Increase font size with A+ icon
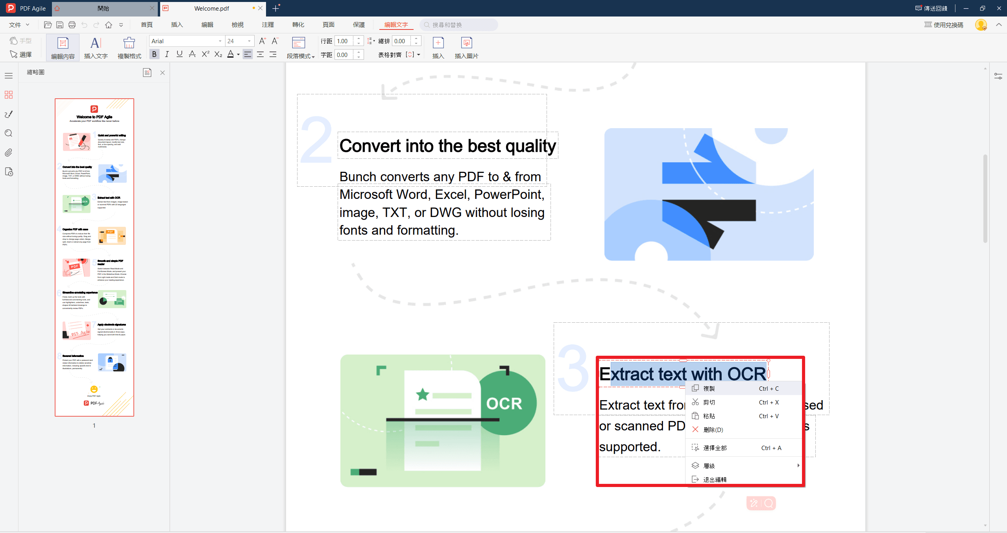 pyautogui.click(x=262, y=41)
